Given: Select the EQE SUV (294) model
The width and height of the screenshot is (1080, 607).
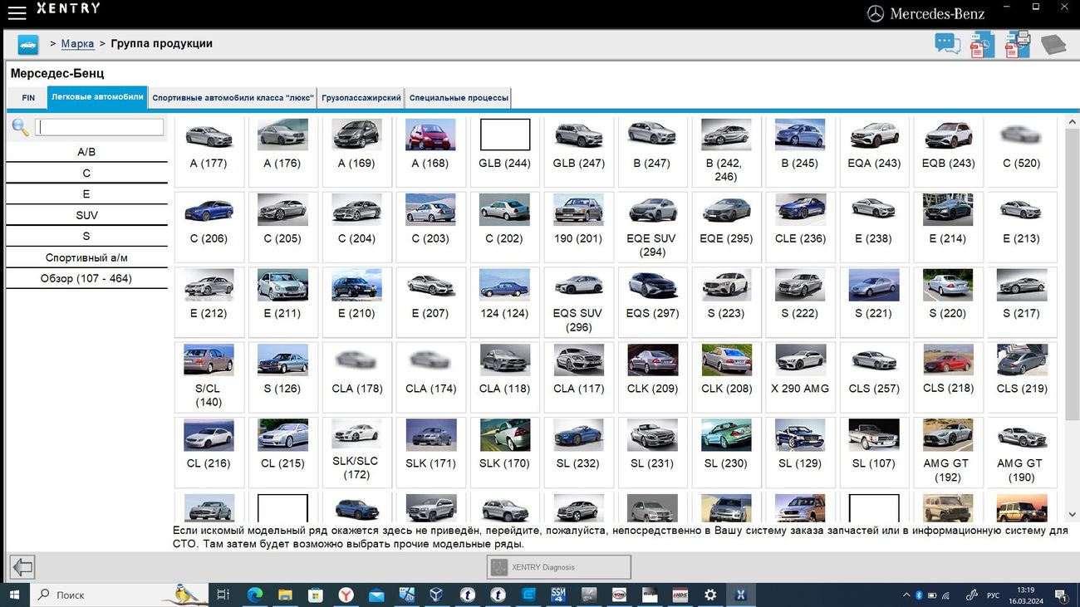Looking at the screenshot, I should click(x=652, y=226).
